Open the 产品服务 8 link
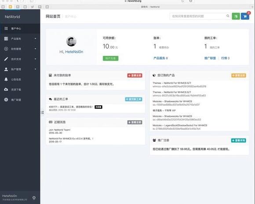The image size is (255, 204). [160, 58]
